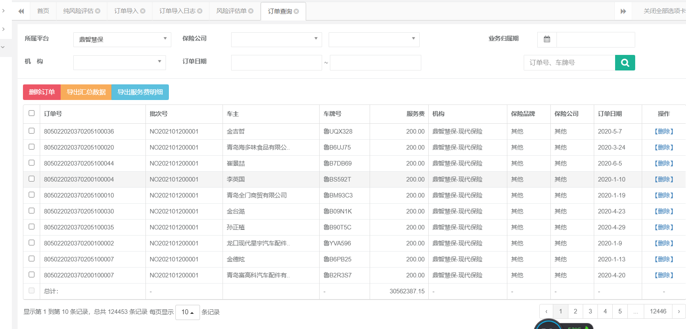This screenshot has width=686, height=329.
Task: Go to next page with right chevron
Action: click(x=679, y=311)
